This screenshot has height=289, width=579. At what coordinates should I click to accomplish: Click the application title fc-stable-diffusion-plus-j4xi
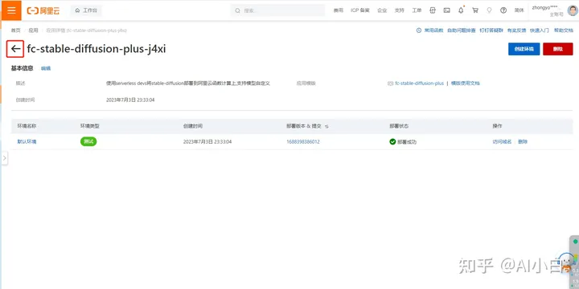click(96, 49)
